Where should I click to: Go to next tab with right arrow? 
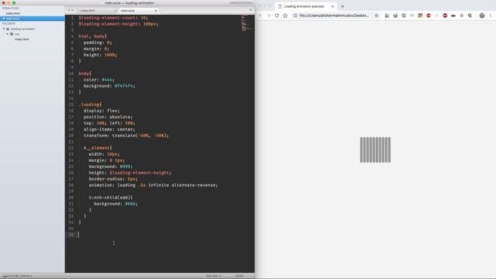pos(72,10)
